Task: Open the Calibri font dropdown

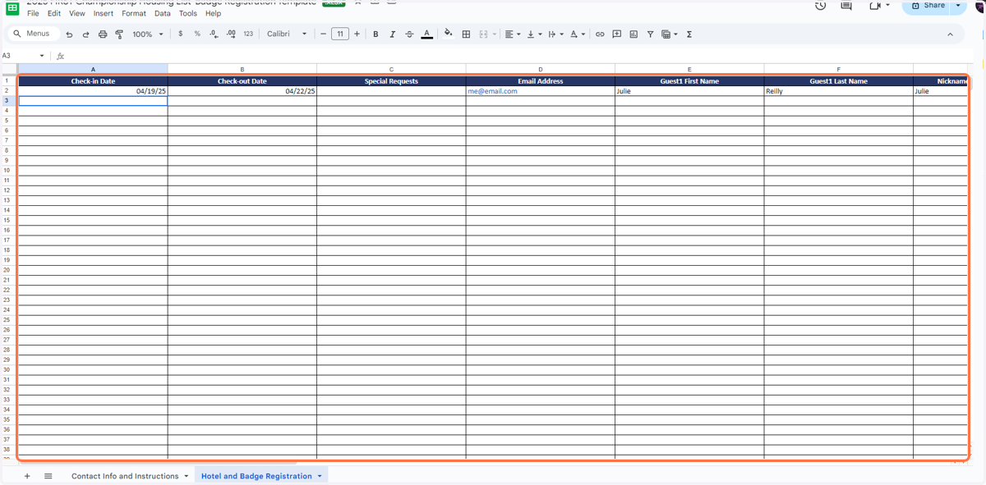Action: pos(287,34)
